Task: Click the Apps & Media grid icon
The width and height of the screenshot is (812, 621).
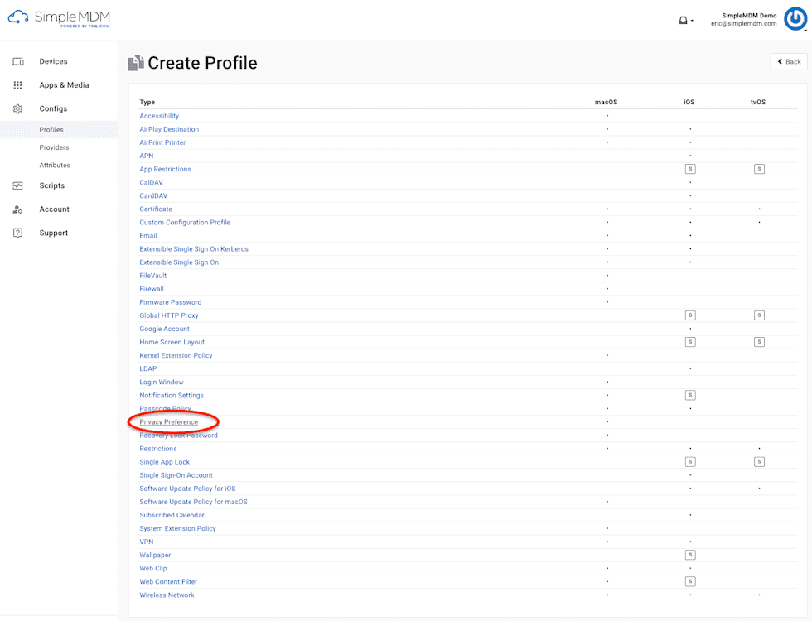Action: [18, 84]
